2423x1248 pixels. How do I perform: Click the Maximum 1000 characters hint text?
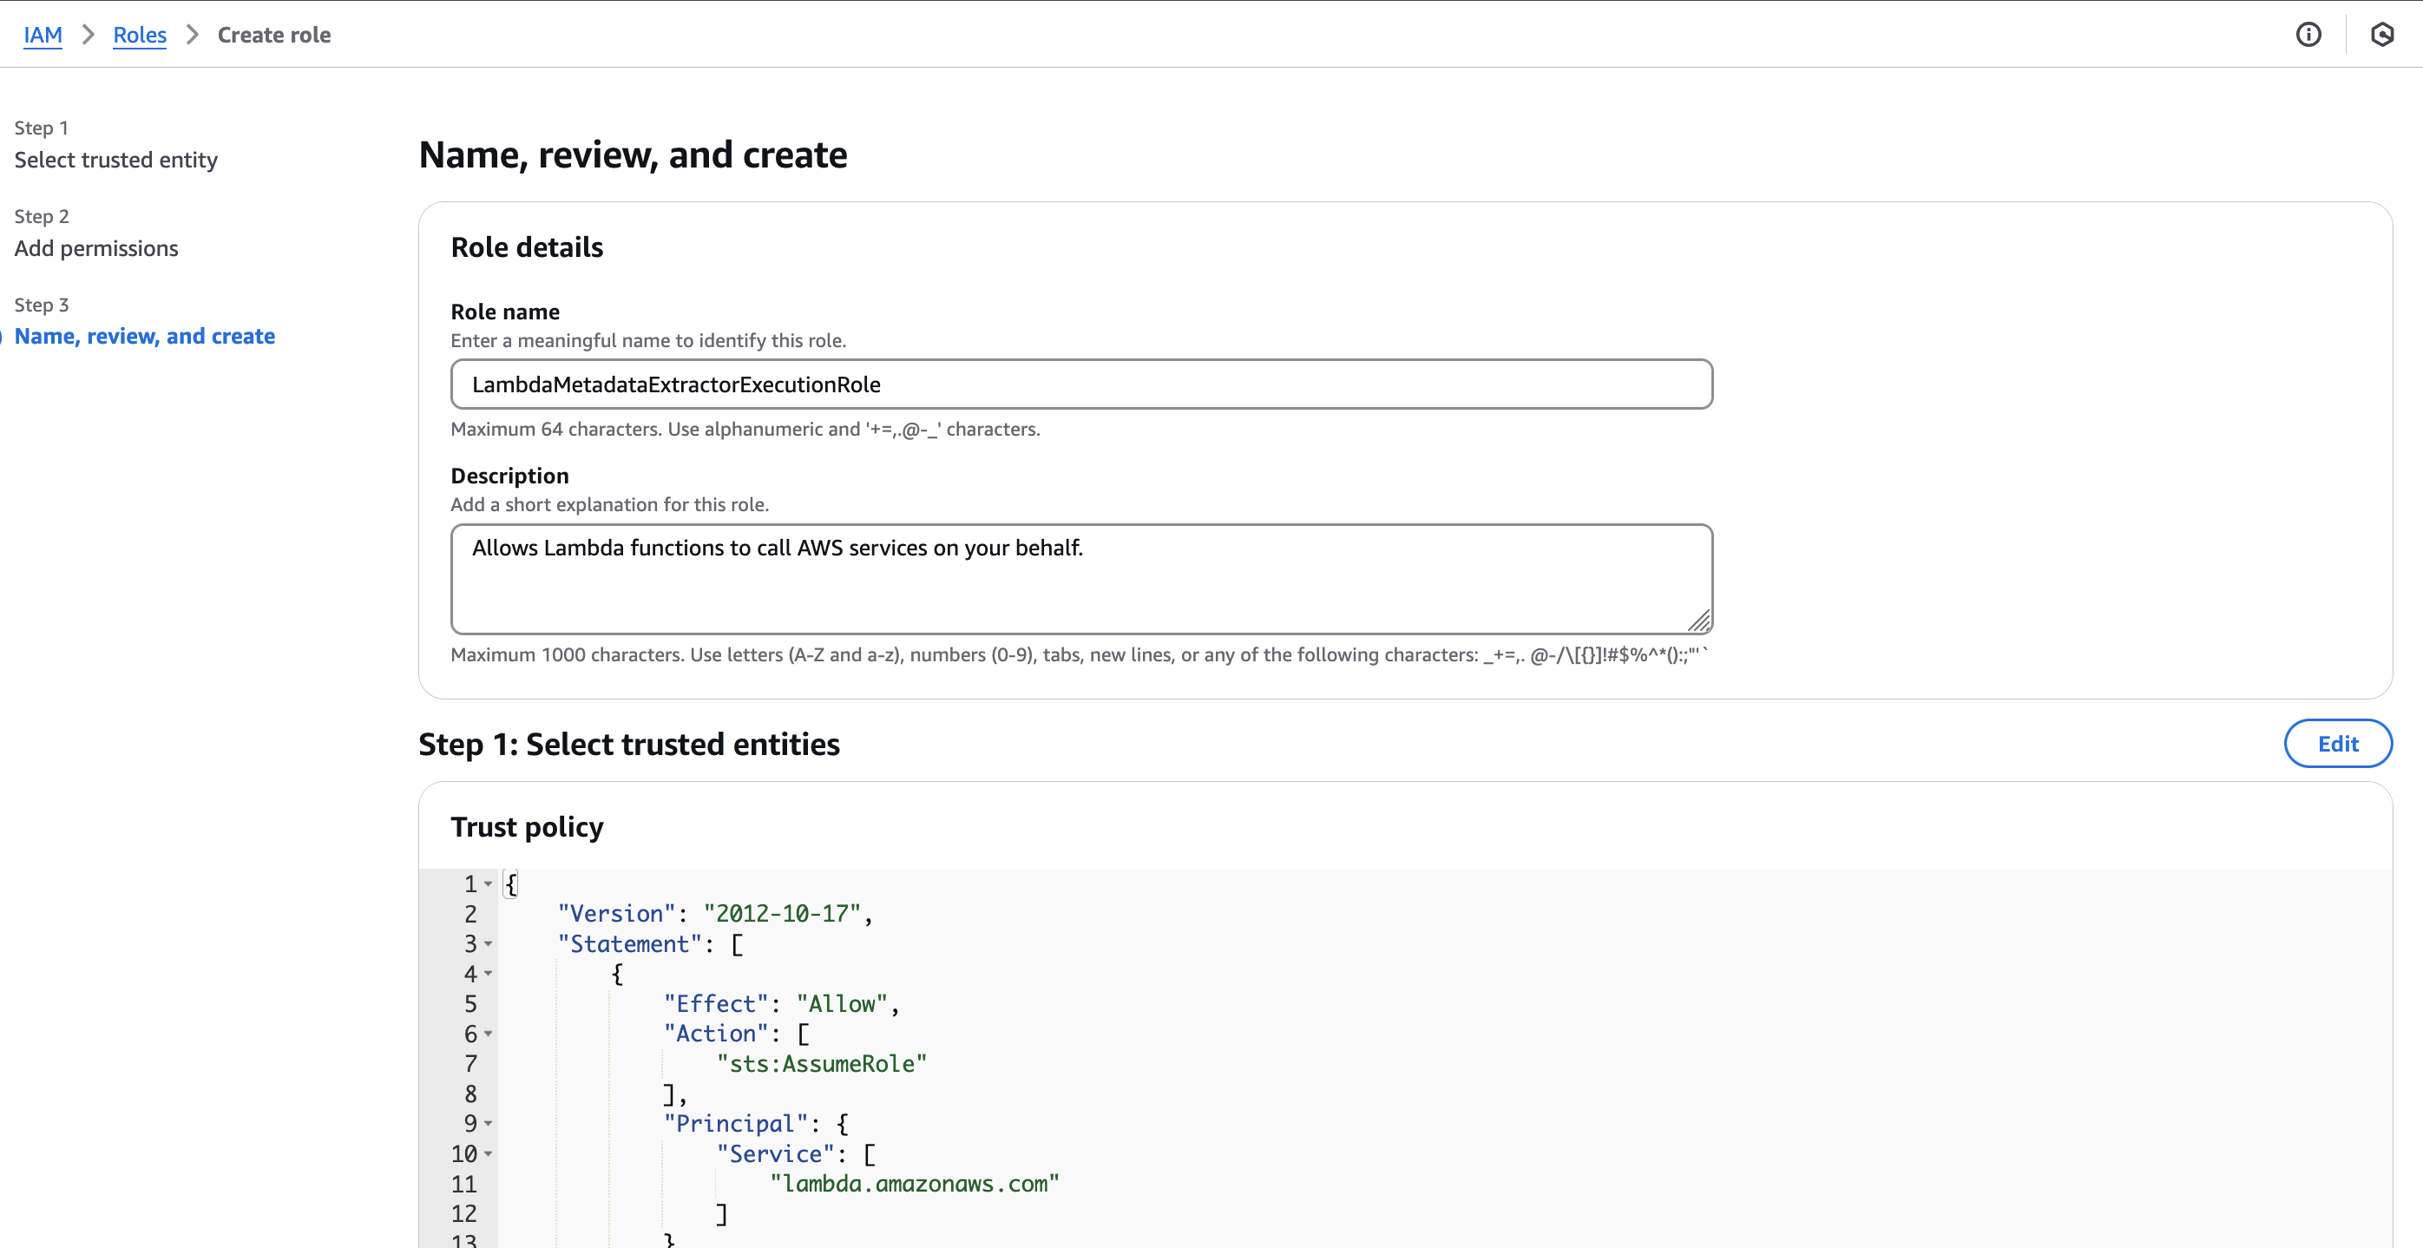pos(1078,654)
